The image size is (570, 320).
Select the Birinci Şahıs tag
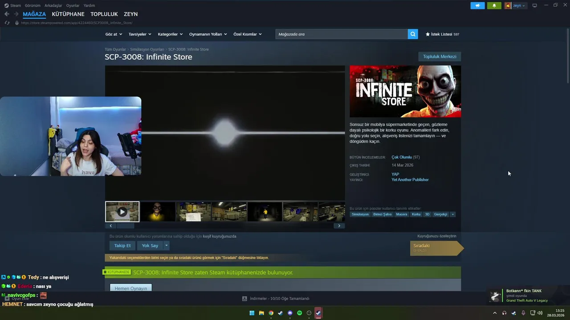tap(383, 214)
